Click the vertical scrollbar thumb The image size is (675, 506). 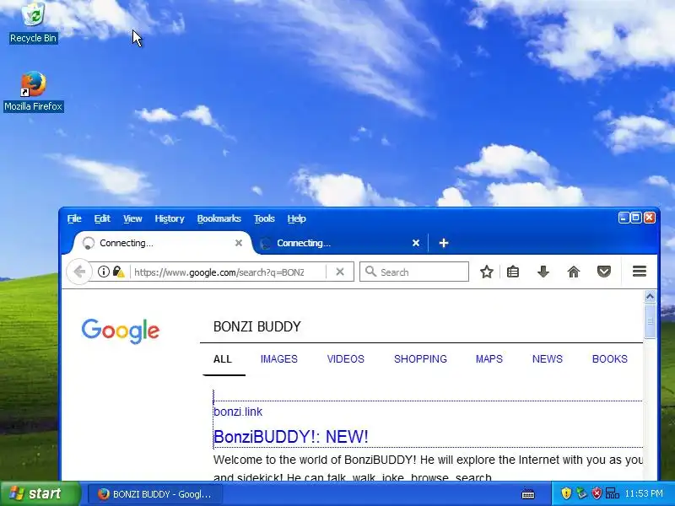point(650,321)
